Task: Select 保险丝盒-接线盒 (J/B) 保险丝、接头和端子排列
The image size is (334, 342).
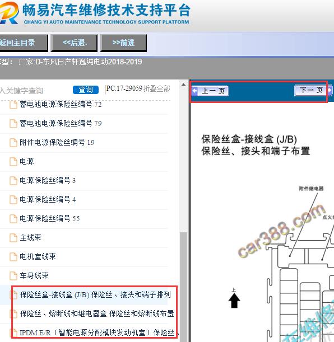Action: (x=95, y=294)
